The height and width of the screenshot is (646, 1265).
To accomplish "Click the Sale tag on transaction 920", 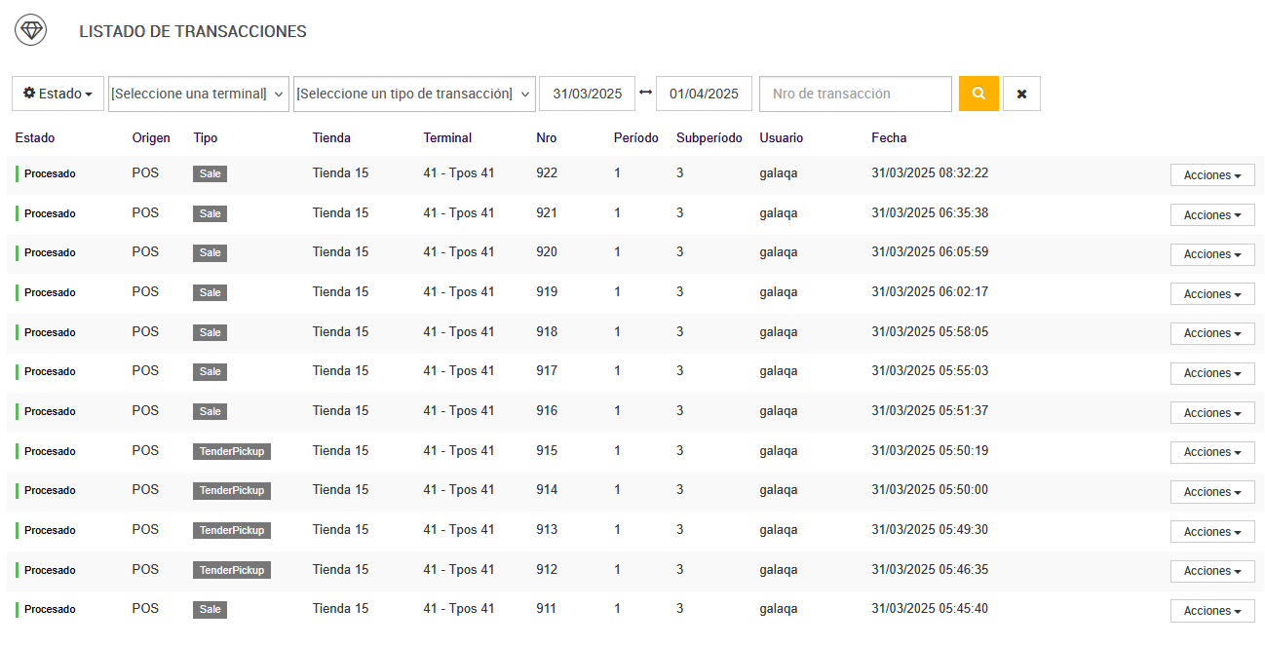I will pyautogui.click(x=210, y=252).
